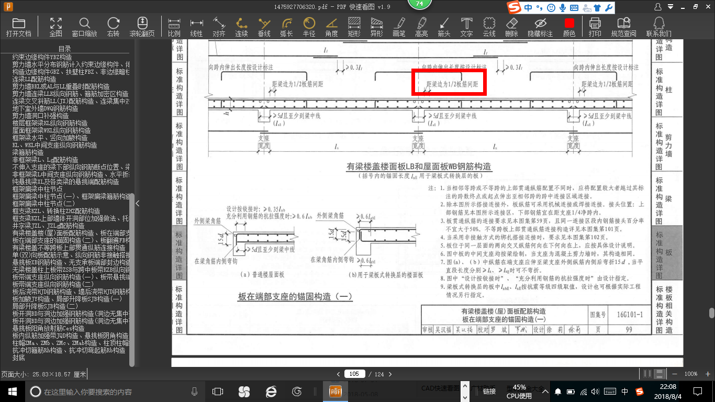Image resolution: width=715 pixels, height=402 pixels.
Task: Click the bookmark panel scrollbar thumb
Action: click(x=132, y=280)
